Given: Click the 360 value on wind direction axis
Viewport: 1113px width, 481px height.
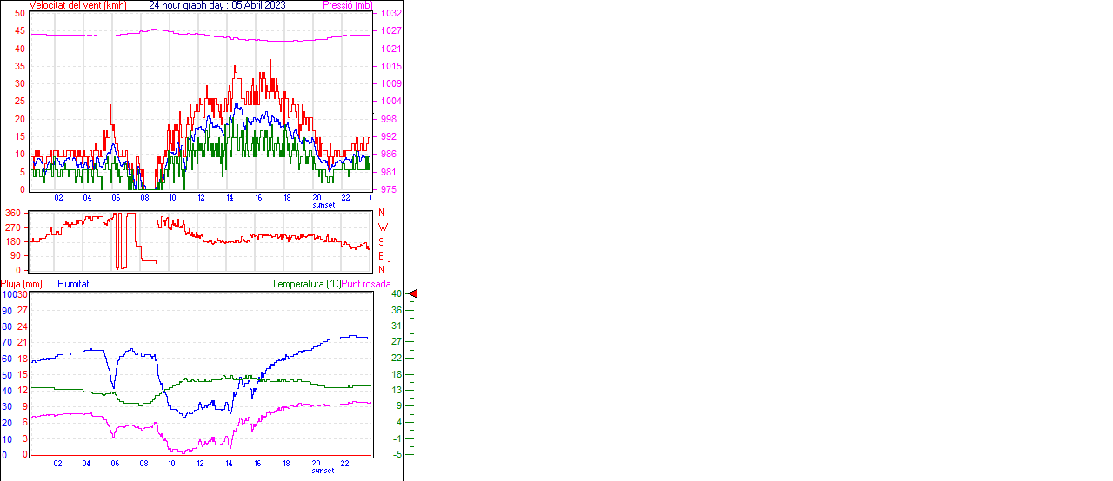Looking at the screenshot, I should coord(13,213).
